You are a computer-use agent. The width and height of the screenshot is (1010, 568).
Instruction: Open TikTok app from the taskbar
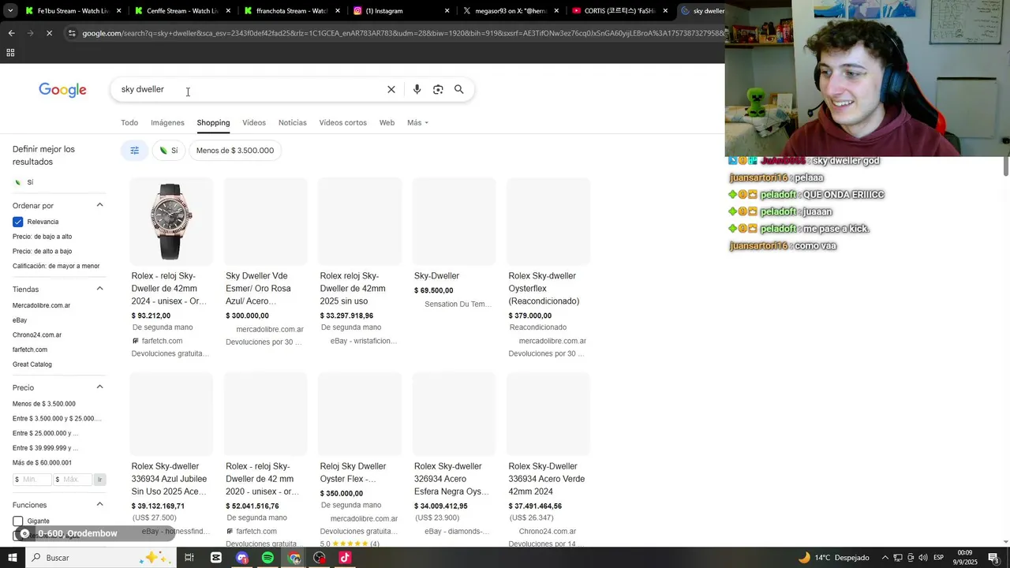(x=345, y=558)
